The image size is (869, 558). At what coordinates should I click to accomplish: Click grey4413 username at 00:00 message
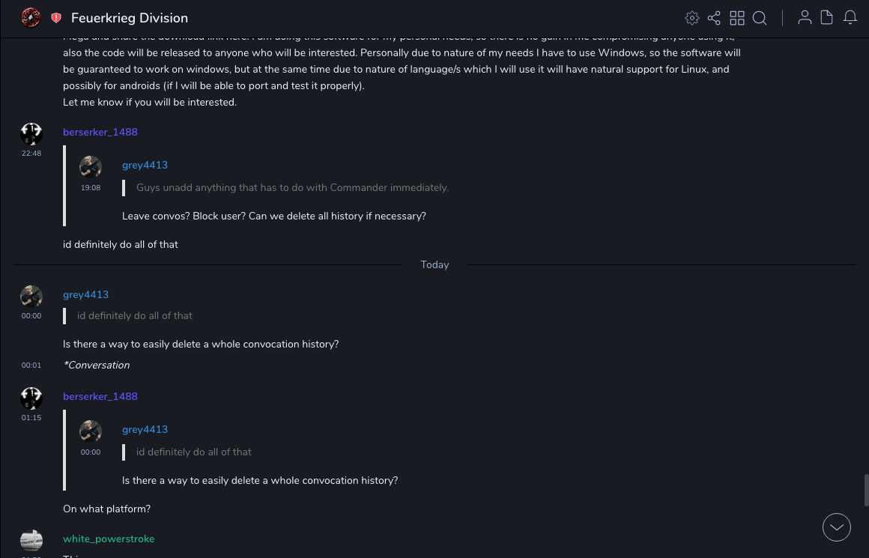coord(85,295)
